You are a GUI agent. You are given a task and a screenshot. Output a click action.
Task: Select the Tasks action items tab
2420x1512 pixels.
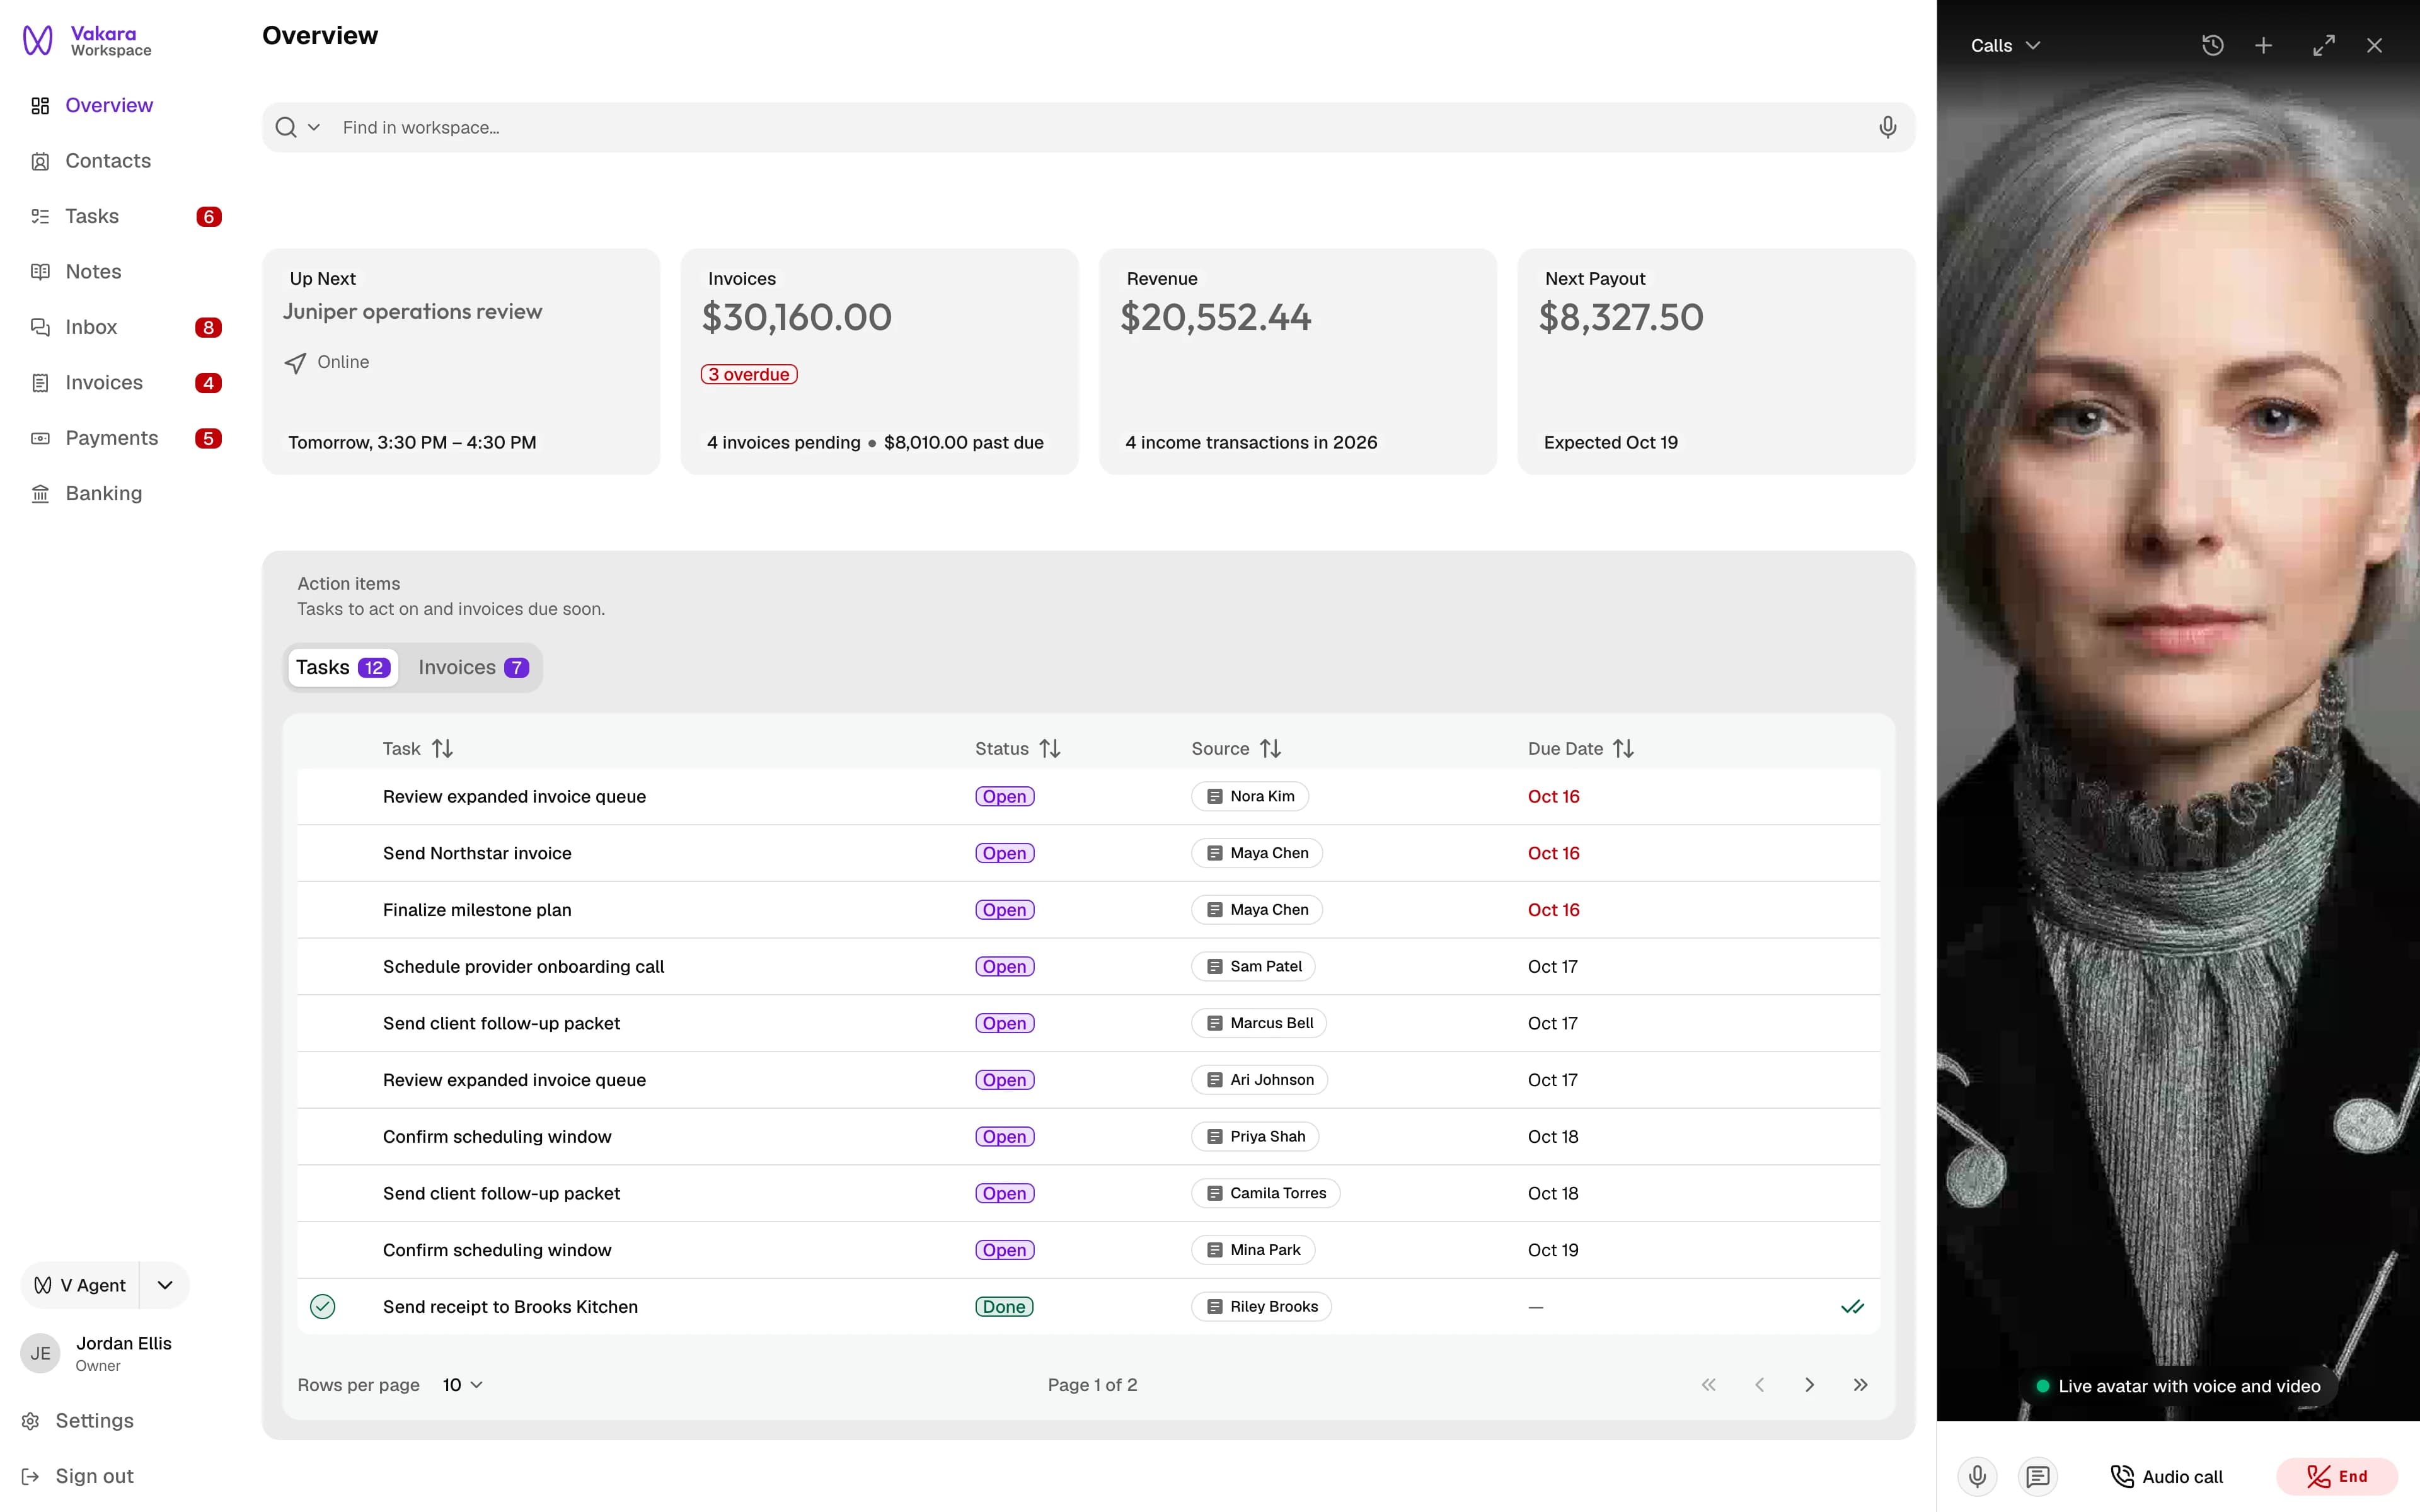coord(343,668)
